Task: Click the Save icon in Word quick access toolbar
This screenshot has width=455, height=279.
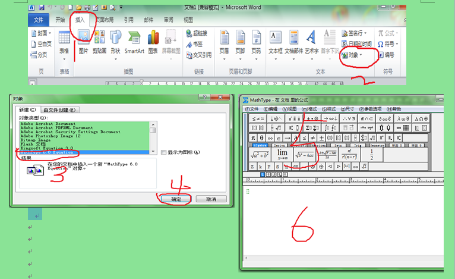Action: pos(41,7)
